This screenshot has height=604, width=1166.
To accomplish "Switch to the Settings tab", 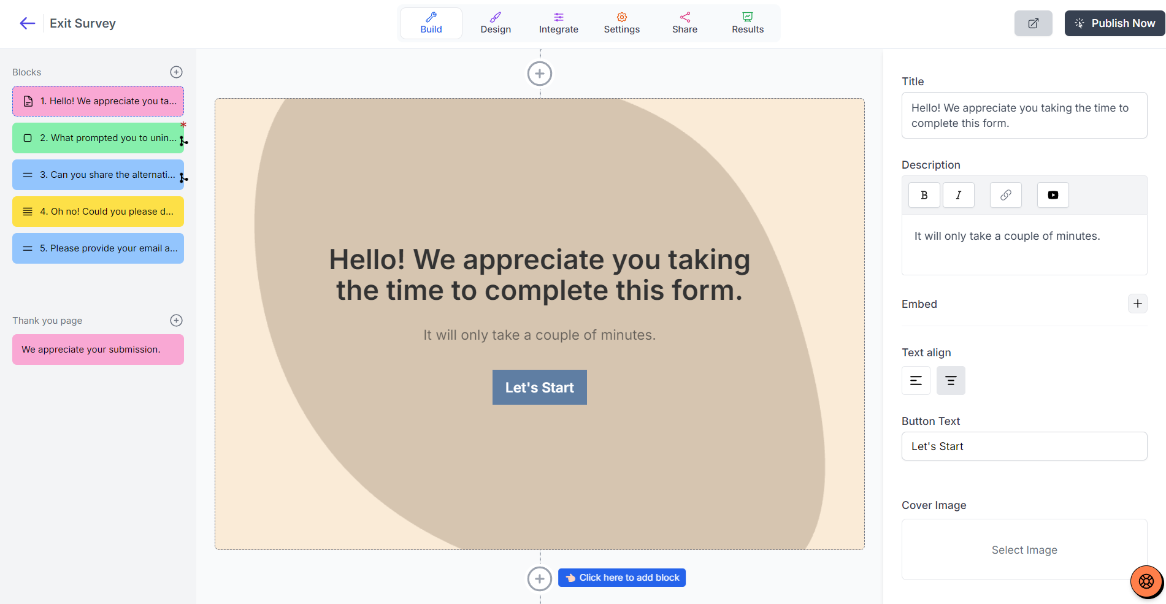I will point(621,23).
